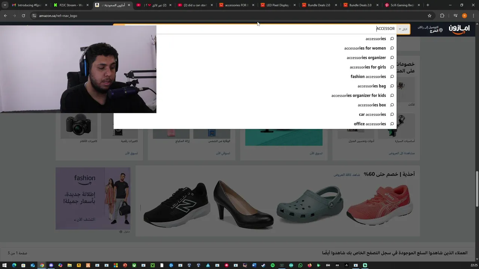Choose 'accessories for women' suggestion

(365, 48)
